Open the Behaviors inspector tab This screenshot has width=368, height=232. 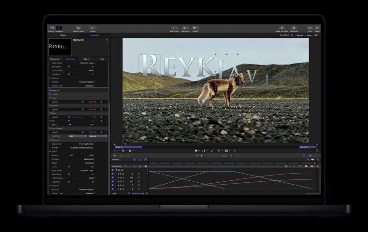click(x=70, y=59)
